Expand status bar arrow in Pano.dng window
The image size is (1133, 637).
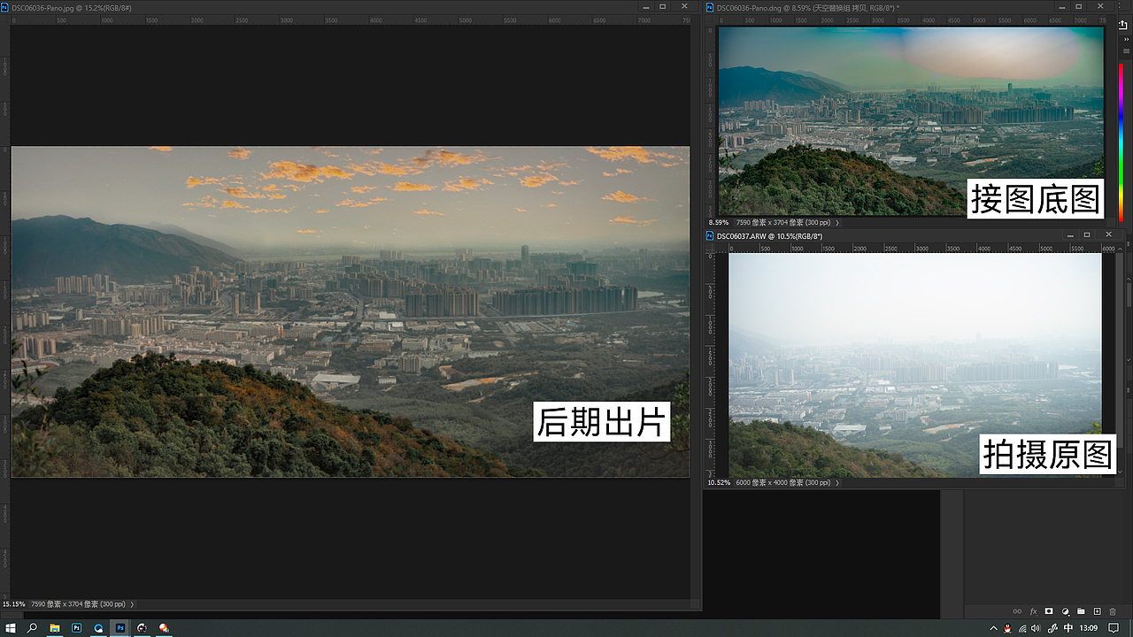pos(838,222)
